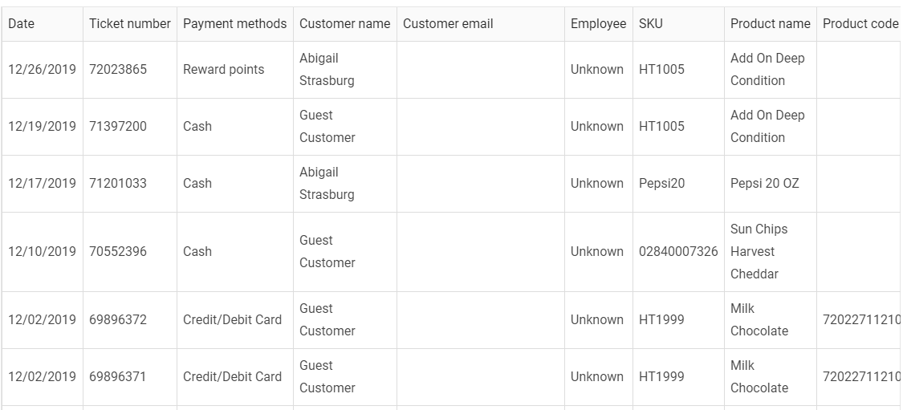Select ticket number 71397200 cell
Screen dimensions: 903x410
118,127
